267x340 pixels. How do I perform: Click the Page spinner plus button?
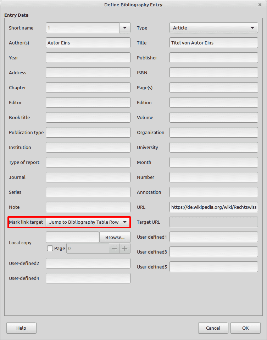point(125,248)
